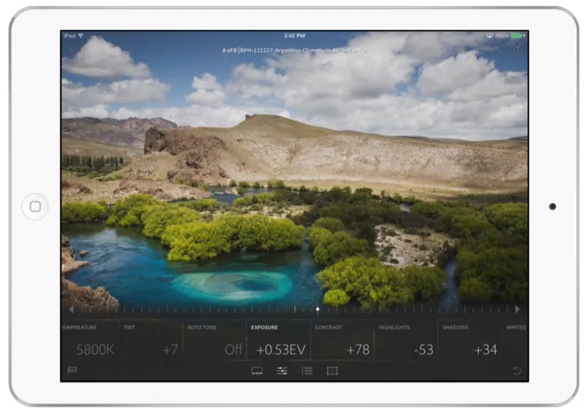The width and height of the screenshot is (584, 411).
Task: Open the filmstrip view icon
Action: pos(257,371)
